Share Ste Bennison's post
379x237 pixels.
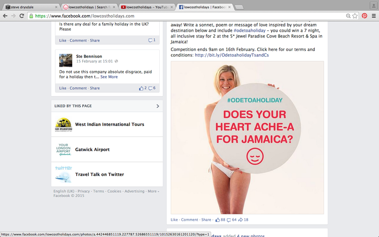(x=95, y=88)
